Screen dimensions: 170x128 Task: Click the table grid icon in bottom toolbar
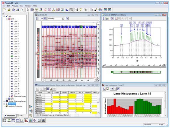[5, 120]
